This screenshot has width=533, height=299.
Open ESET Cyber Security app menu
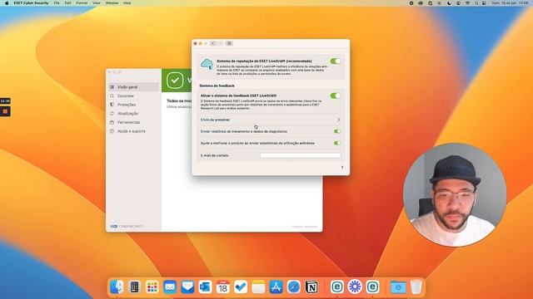click(31, 3)
